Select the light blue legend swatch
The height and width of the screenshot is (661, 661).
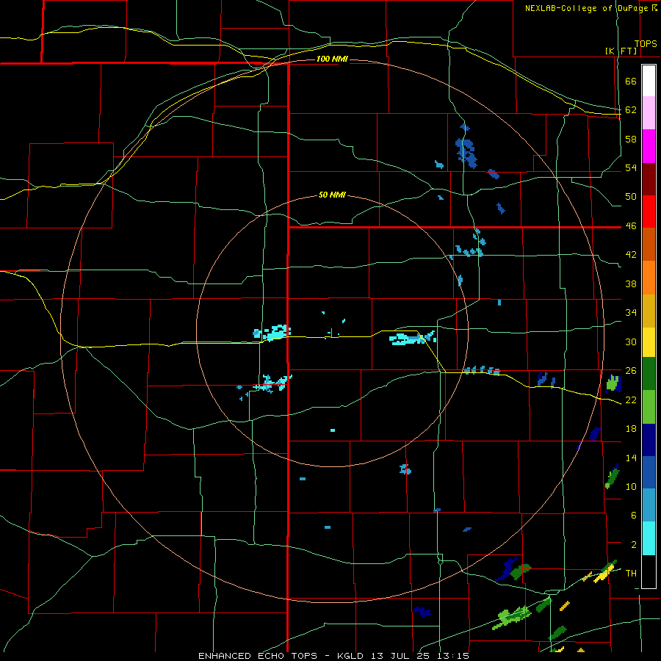(x=649, y=505)
